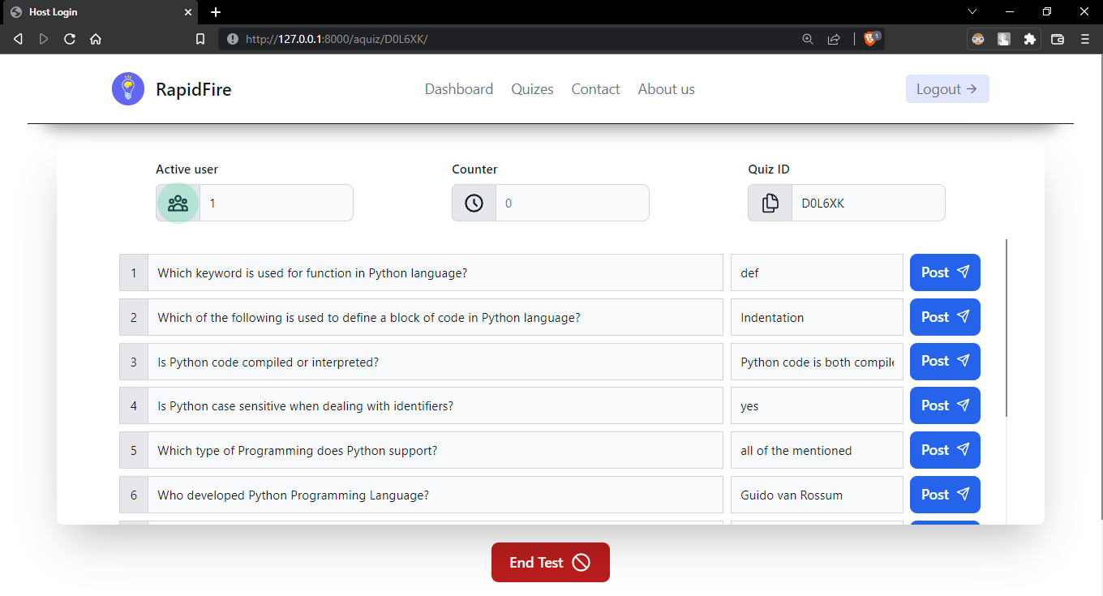Screen dimensions: 1103x596
Task: Click the reload page icon
Action: point(70,38)
